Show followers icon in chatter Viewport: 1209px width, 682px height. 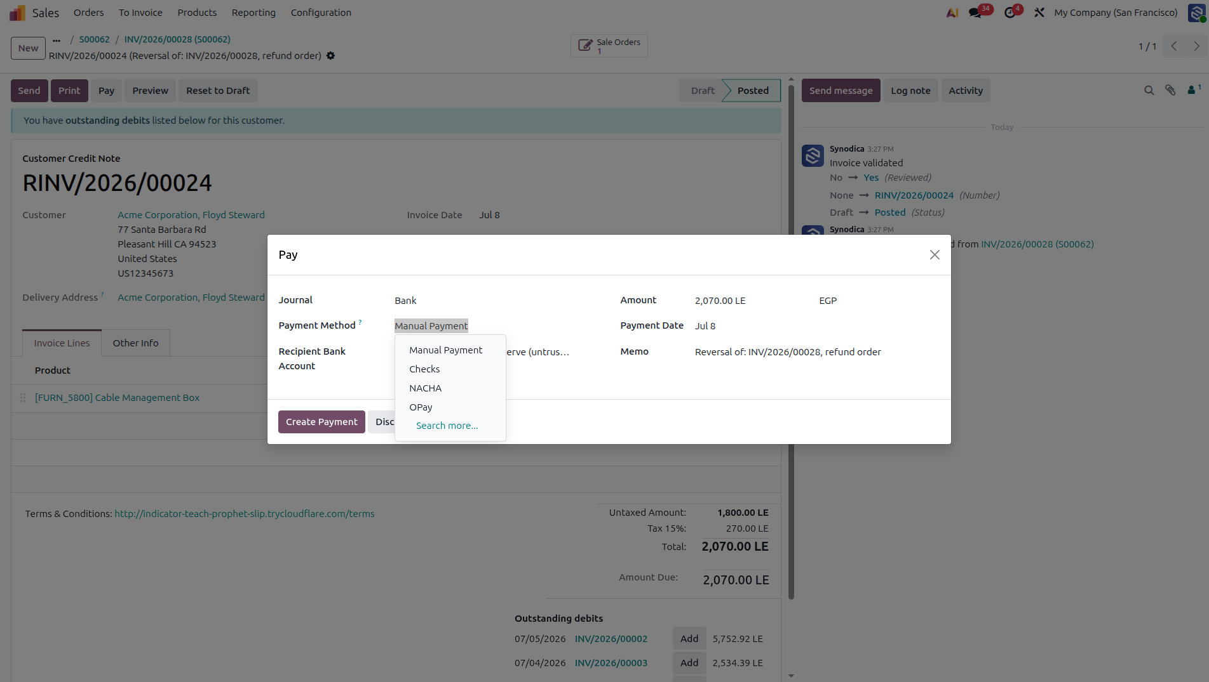coord(1193,90)
